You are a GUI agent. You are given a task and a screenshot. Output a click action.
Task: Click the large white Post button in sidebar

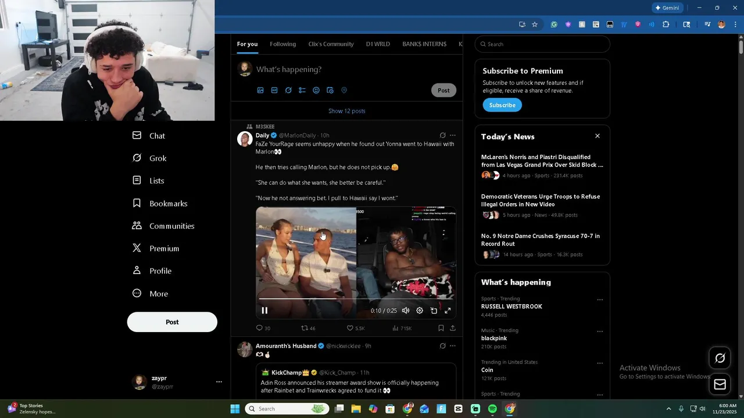tap(172, 322)
